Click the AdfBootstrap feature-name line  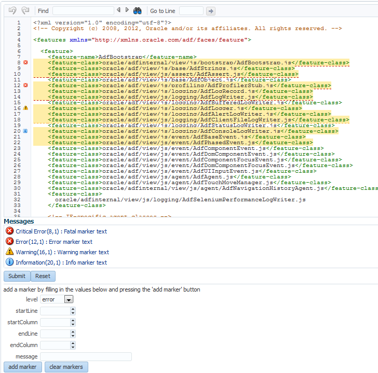[x=122, y=57]
